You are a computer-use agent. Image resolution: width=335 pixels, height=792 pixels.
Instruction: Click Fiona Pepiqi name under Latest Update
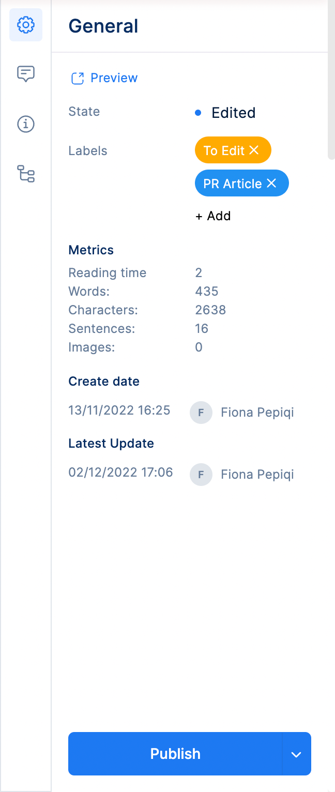[257, 475]
